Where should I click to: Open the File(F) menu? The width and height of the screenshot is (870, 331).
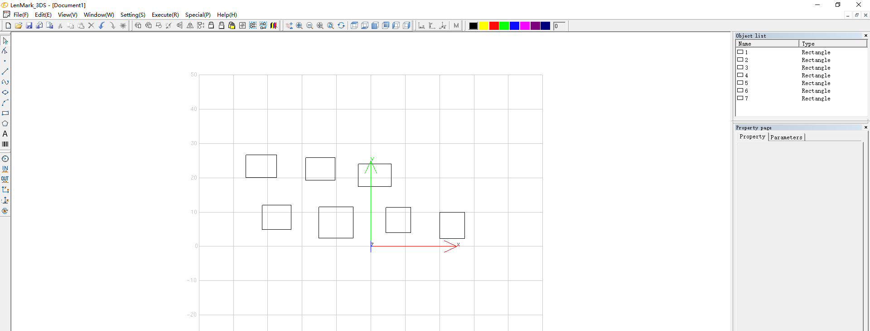[x=21, y=15]
